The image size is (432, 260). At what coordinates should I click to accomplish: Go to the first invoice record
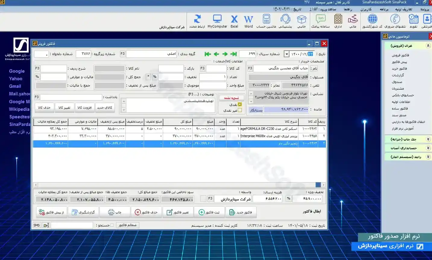click(x=207, y=54)
